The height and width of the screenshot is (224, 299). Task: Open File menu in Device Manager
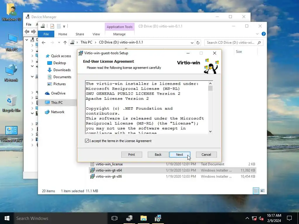(x=29, y=24)
